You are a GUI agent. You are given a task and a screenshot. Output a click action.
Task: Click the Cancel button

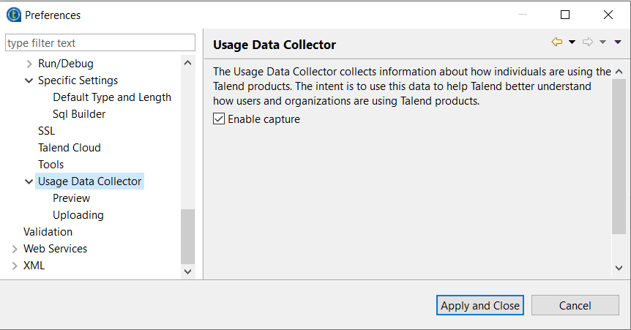click(x=575, y=306)
